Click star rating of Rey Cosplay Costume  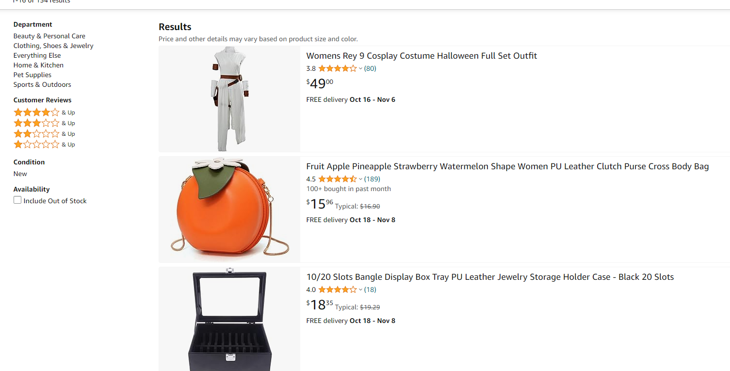click(x=337, y=68)
